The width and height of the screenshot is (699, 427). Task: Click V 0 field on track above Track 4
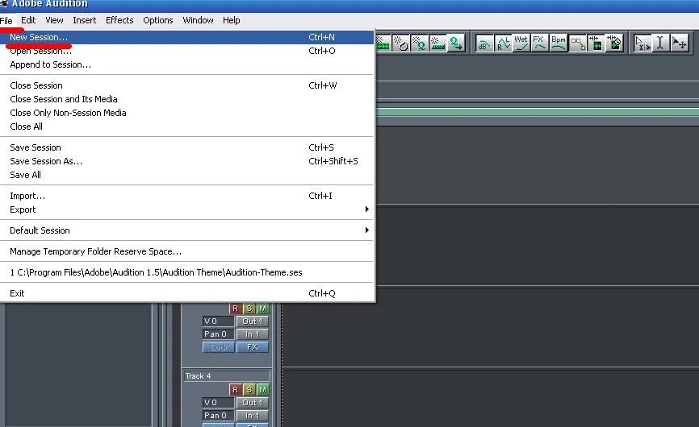click(219, 321)
